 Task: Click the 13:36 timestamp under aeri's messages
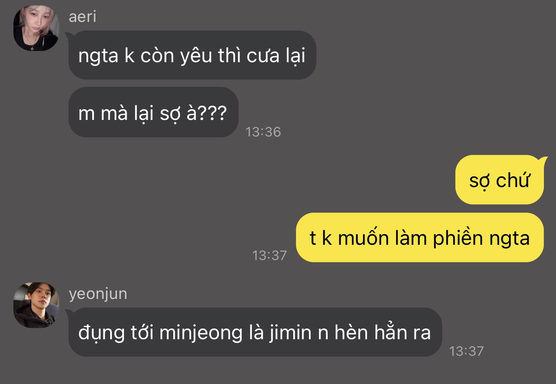(263, 132)
